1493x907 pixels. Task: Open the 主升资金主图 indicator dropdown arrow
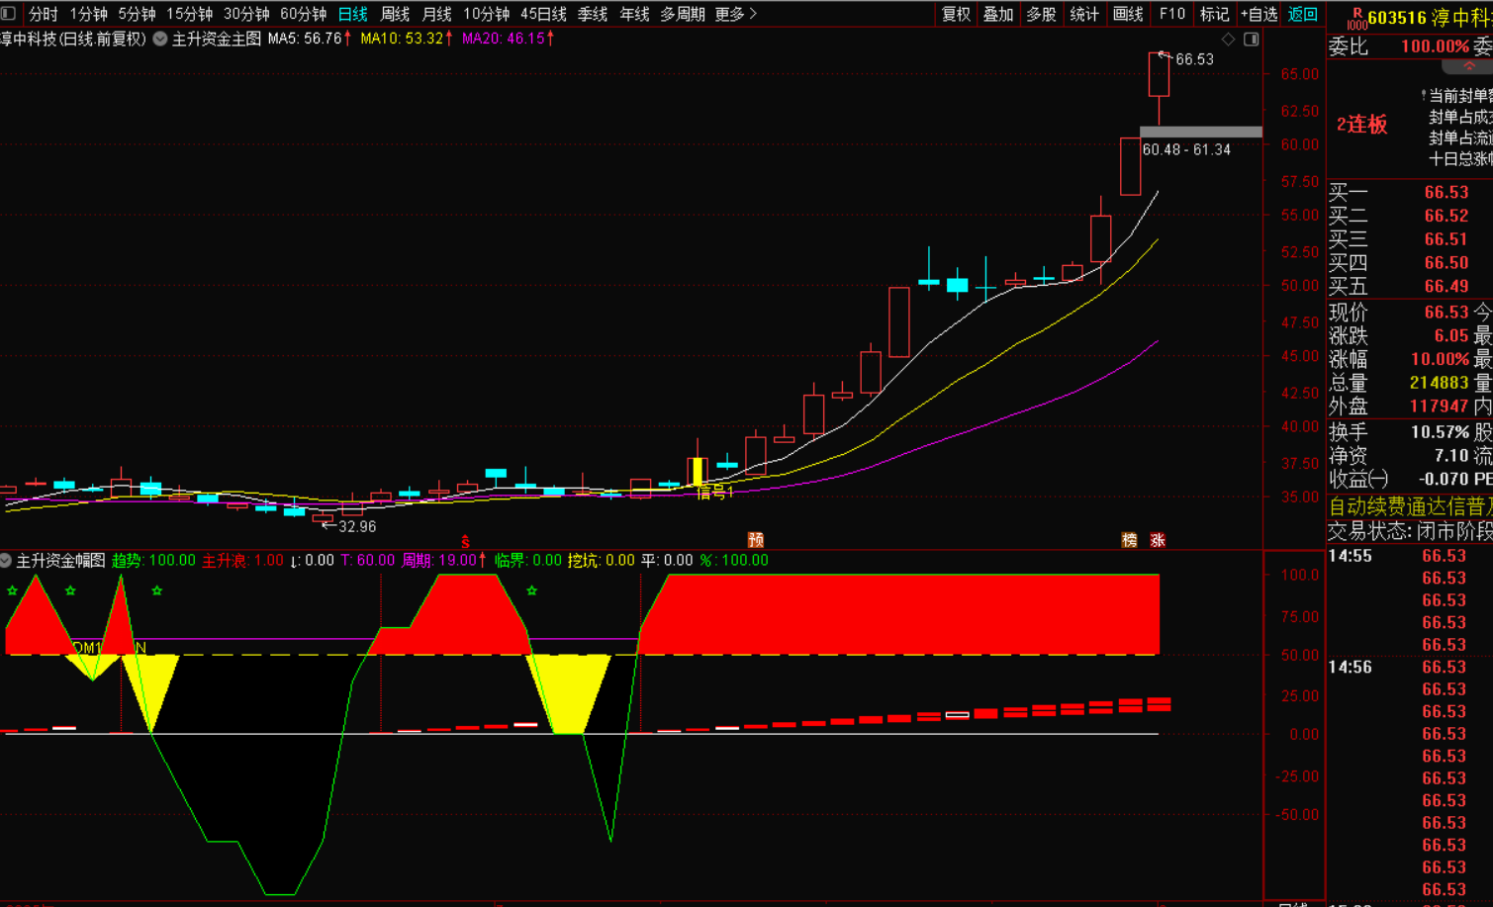[x=159, y=40]
